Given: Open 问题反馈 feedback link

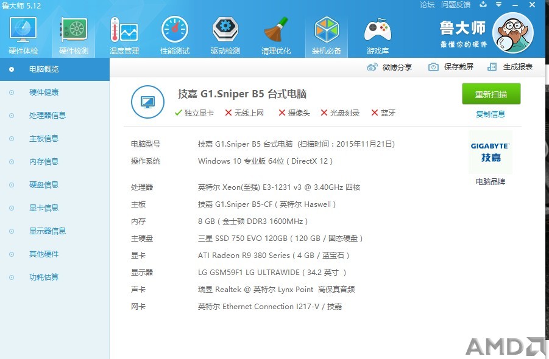Looking at the screenshot, I should 456,4.
